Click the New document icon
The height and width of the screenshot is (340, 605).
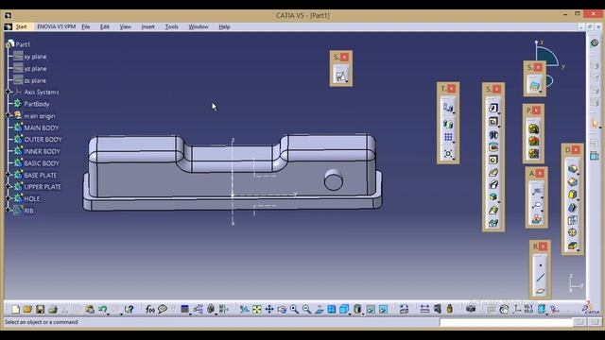tap(15, 309)
